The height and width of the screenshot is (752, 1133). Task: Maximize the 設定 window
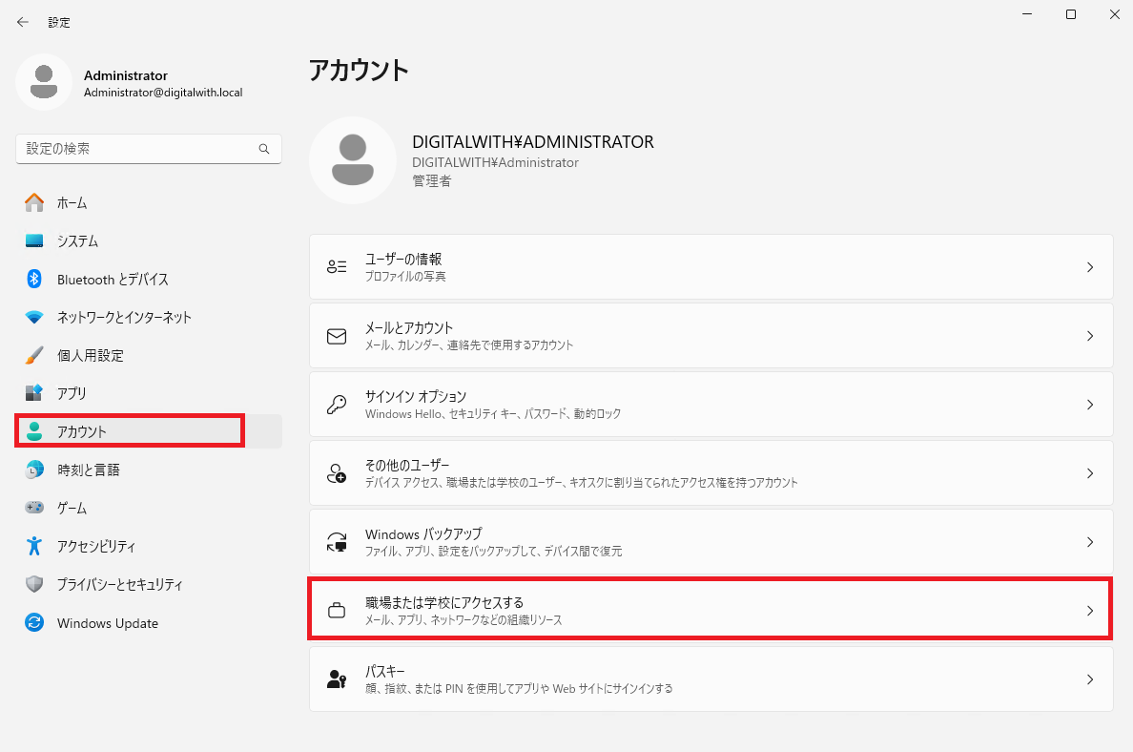tap(1071, 14)
